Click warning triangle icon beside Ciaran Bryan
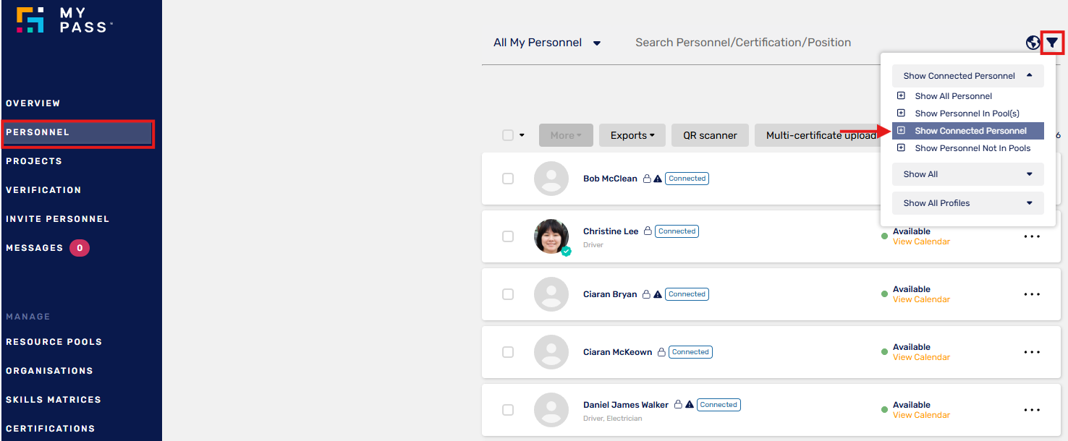This screenshot has width=1068, height=441. (x=658, y=294)
